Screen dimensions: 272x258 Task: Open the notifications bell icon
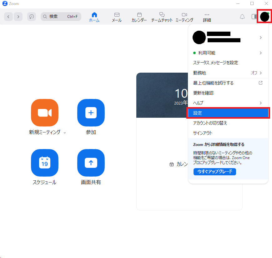point(242,17)
